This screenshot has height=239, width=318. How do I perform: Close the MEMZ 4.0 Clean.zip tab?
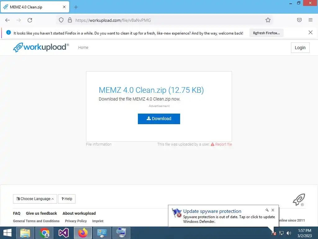[x=64, y=7]
